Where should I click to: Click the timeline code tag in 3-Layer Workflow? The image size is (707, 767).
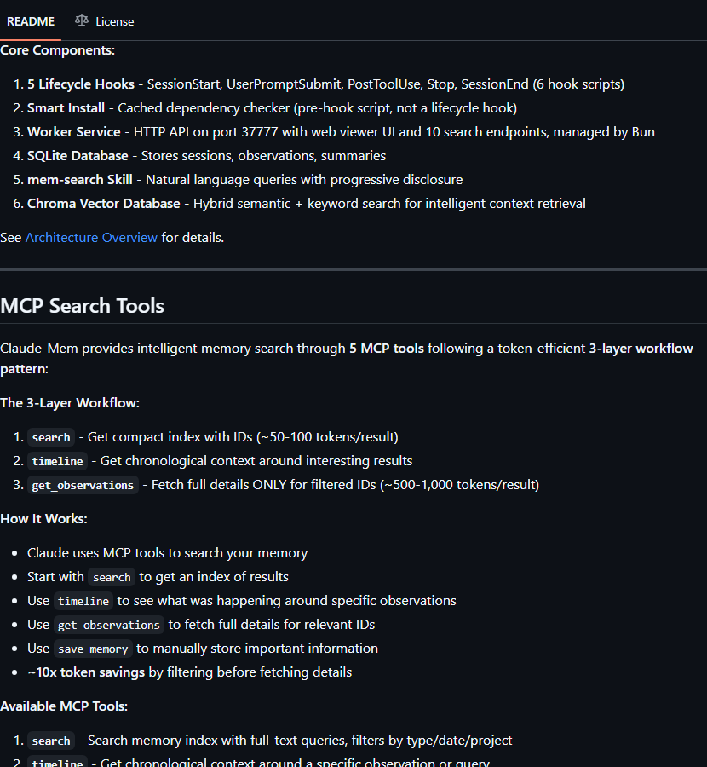(57, 461)
